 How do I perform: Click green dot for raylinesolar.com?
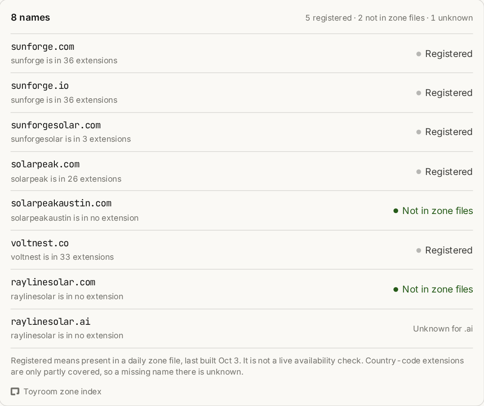tap(396, 289)
